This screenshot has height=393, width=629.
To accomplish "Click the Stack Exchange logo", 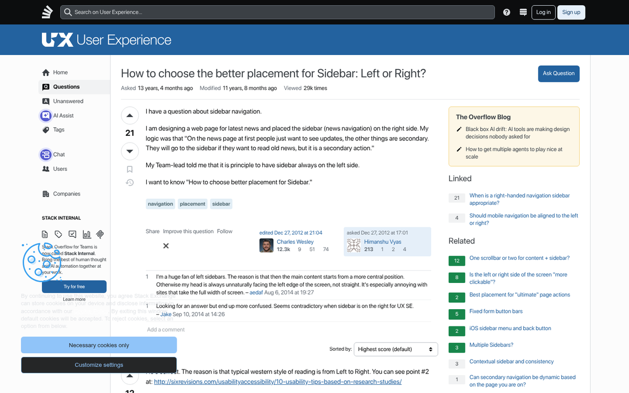I will point(47,12).
